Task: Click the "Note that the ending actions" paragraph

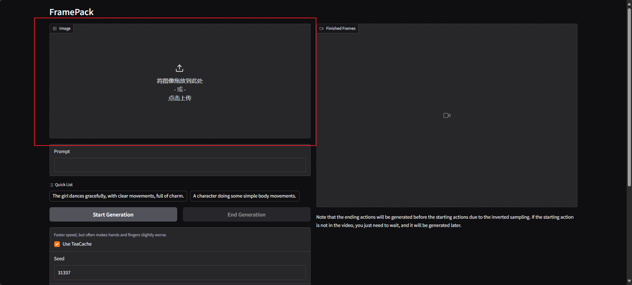Action: tap(445, 221)
